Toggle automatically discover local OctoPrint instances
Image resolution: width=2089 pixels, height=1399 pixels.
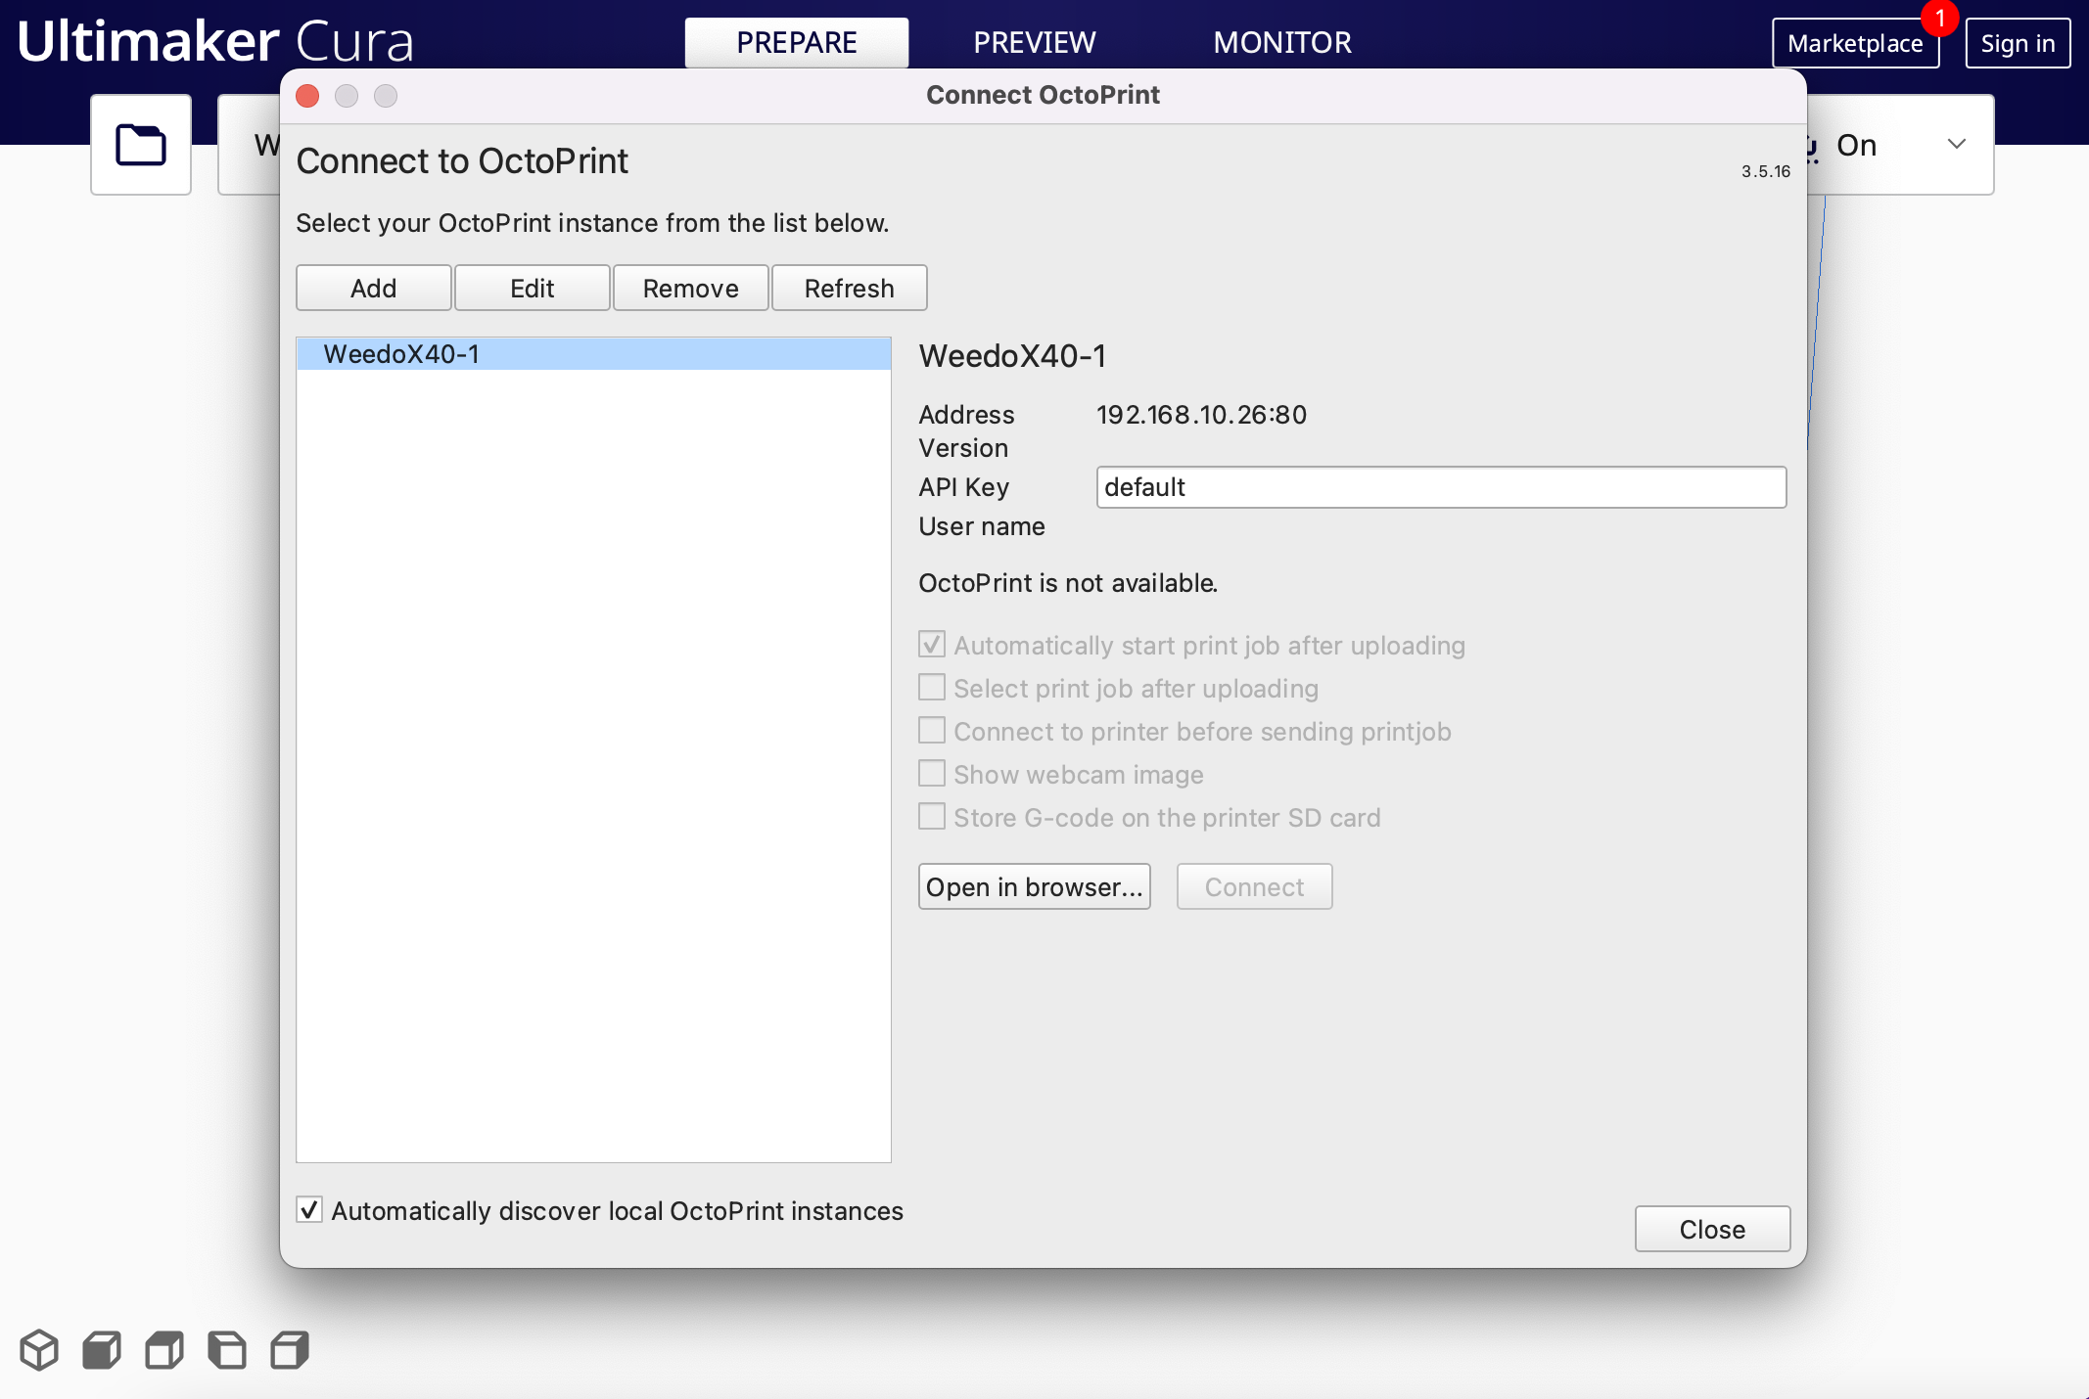coord(309,1210)
